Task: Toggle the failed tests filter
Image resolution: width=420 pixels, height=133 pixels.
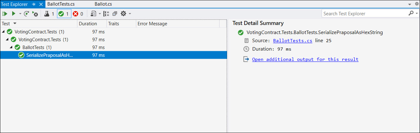Action: (78, 14)
